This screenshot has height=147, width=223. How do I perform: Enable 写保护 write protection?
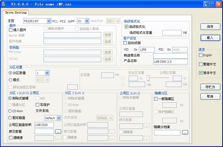pos(38,105)
